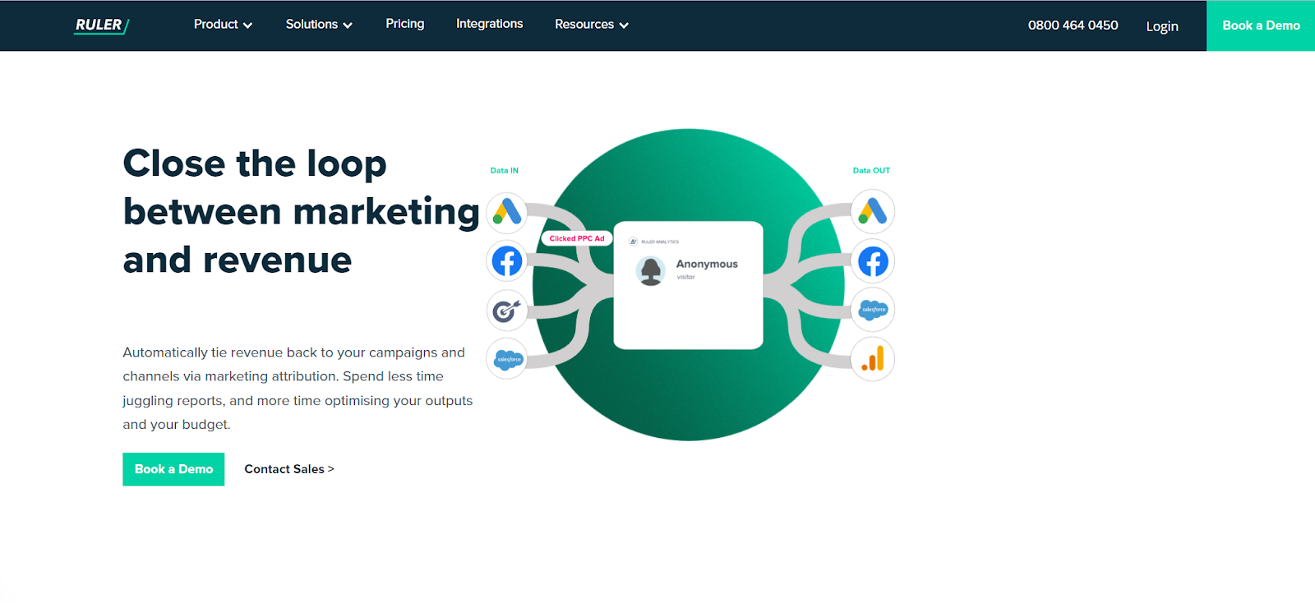Click the Login link
The image size is (1315, 603).
[x=1162, y=26]
